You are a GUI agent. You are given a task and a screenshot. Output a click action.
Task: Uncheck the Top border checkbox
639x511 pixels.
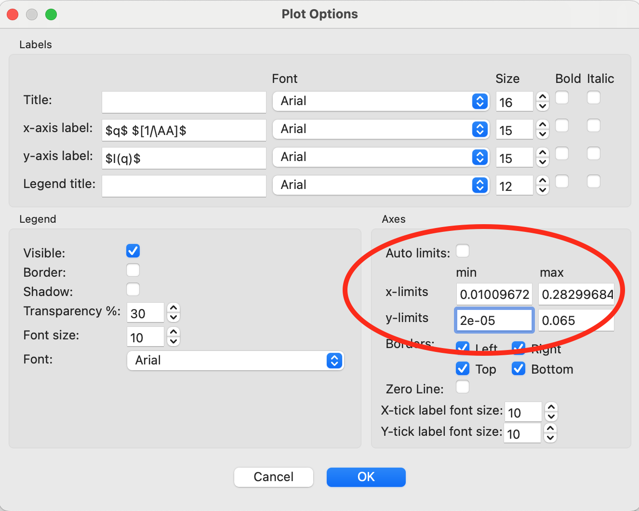(x=463, y=369)
